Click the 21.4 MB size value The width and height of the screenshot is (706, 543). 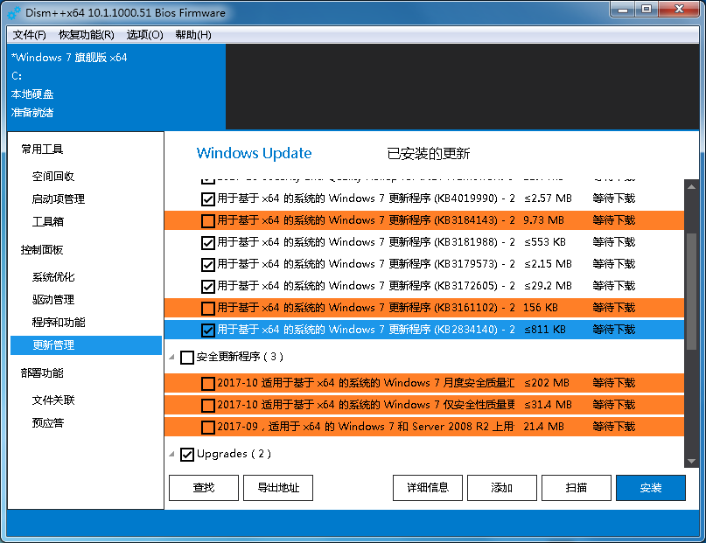[x=543, y=427]
